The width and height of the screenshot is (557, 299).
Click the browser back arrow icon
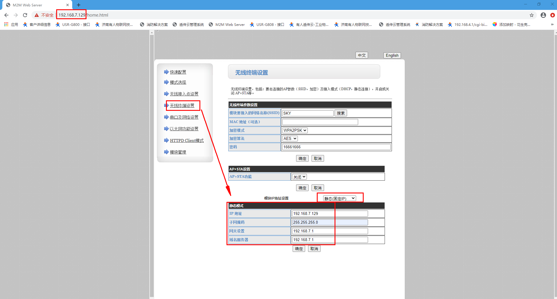pos(6,15)
